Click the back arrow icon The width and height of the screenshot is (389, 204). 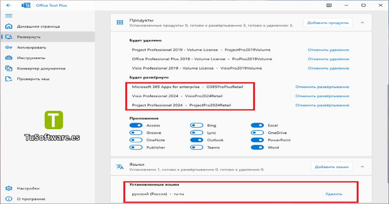[x=8, y=5]
